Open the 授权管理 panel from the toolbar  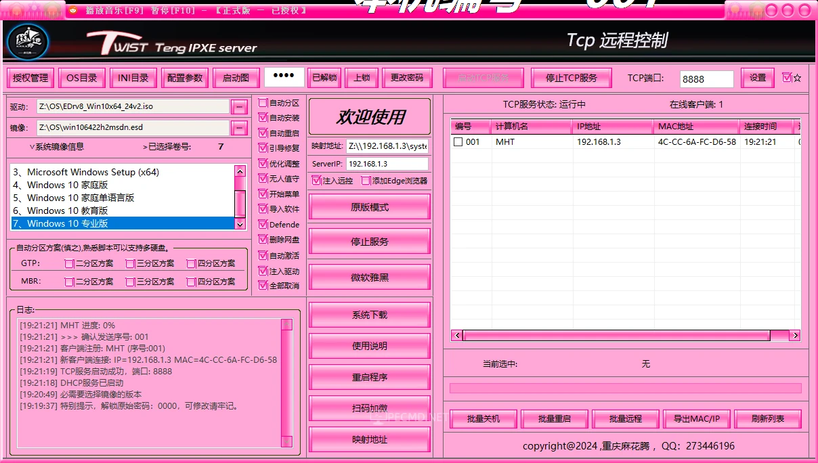pos(29,77)
